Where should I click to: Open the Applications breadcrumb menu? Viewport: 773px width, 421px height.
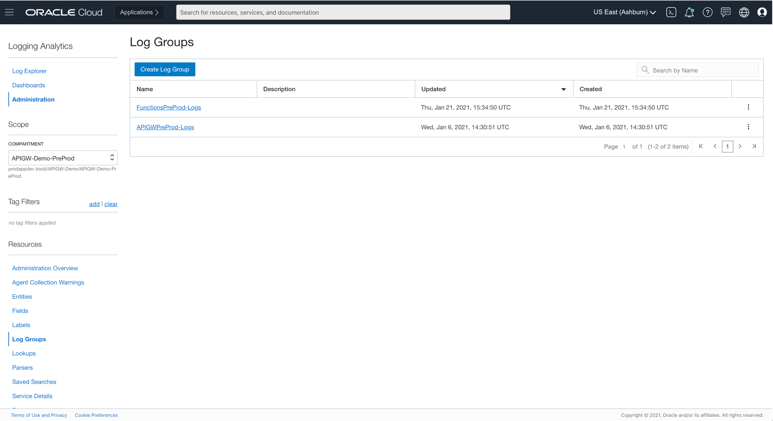pos(139,12)
